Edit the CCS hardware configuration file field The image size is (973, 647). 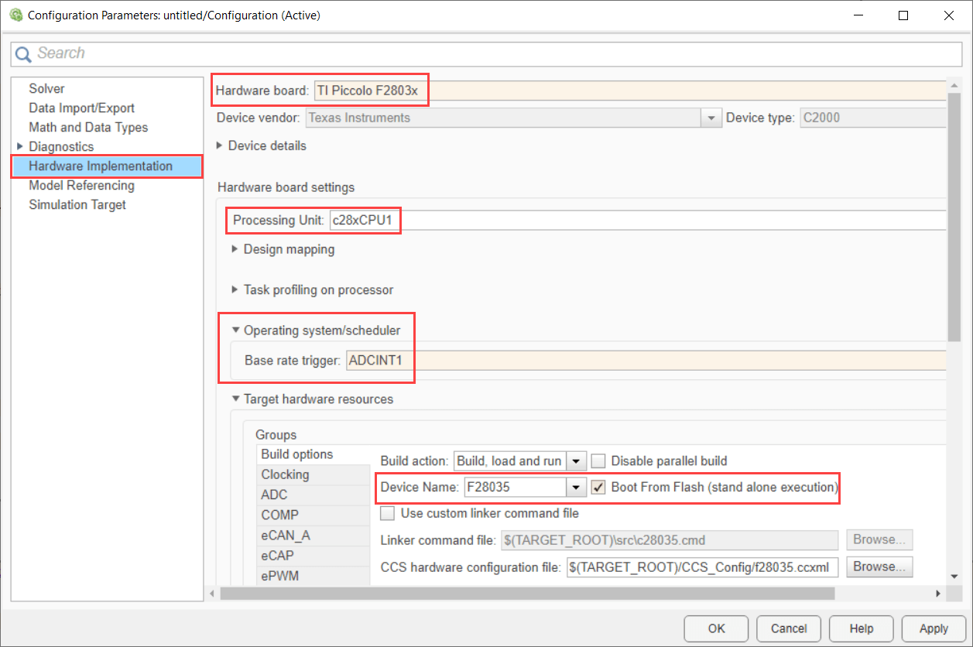pos(703,567)
